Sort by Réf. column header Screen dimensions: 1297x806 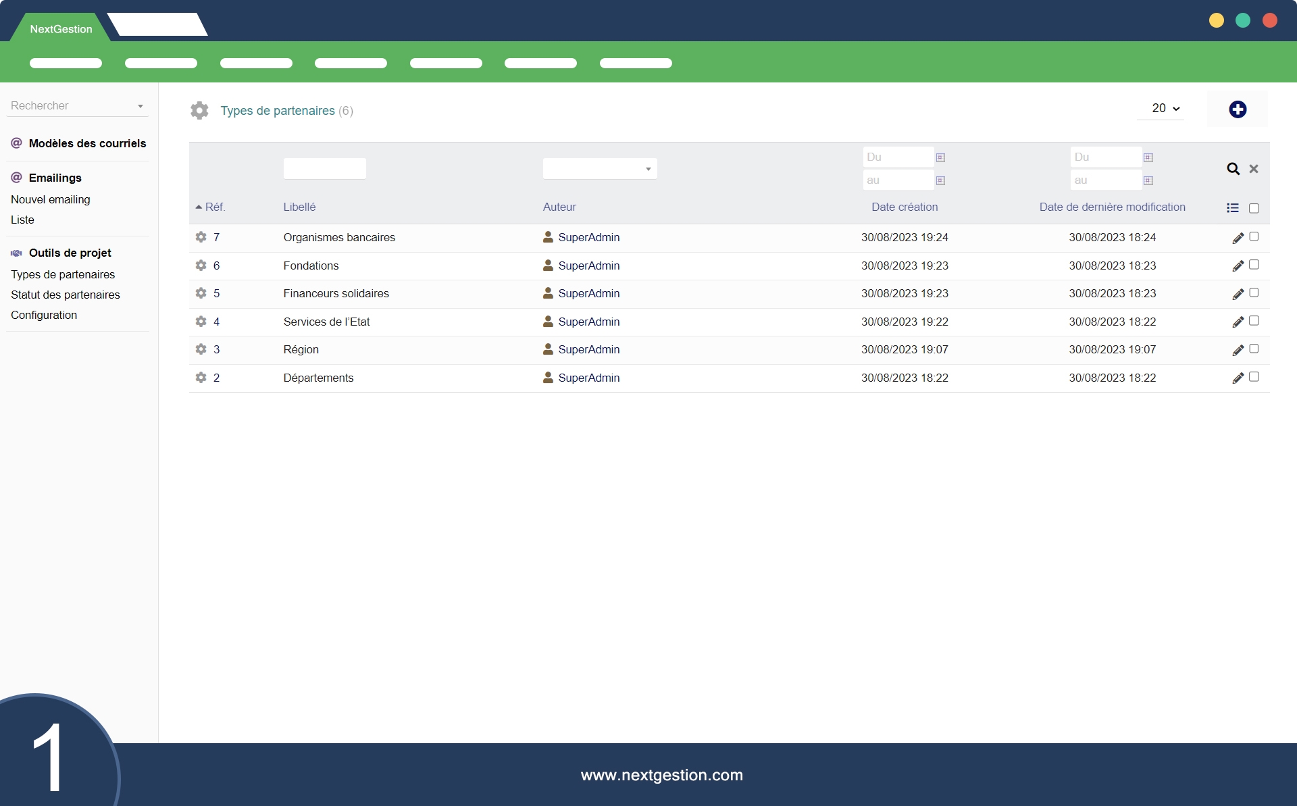point(215,207)
